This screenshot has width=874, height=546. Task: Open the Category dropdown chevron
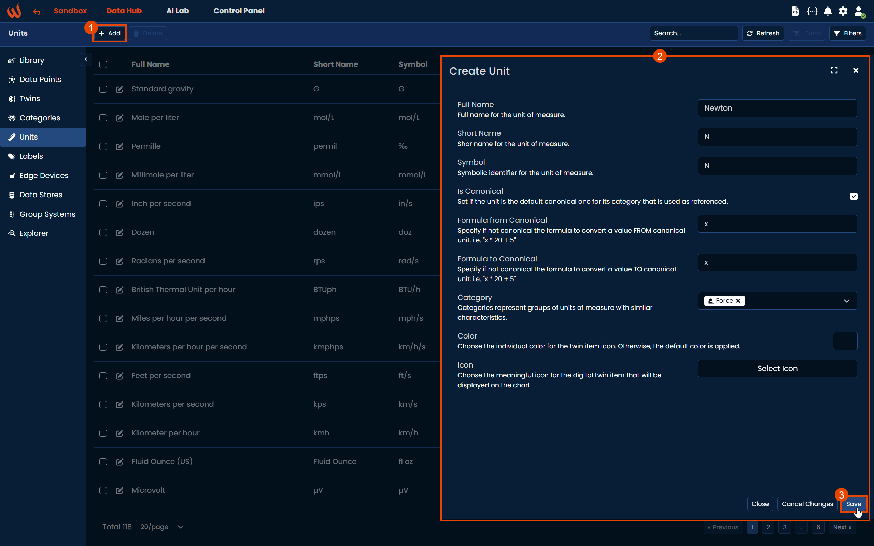[x=847, y=301]
